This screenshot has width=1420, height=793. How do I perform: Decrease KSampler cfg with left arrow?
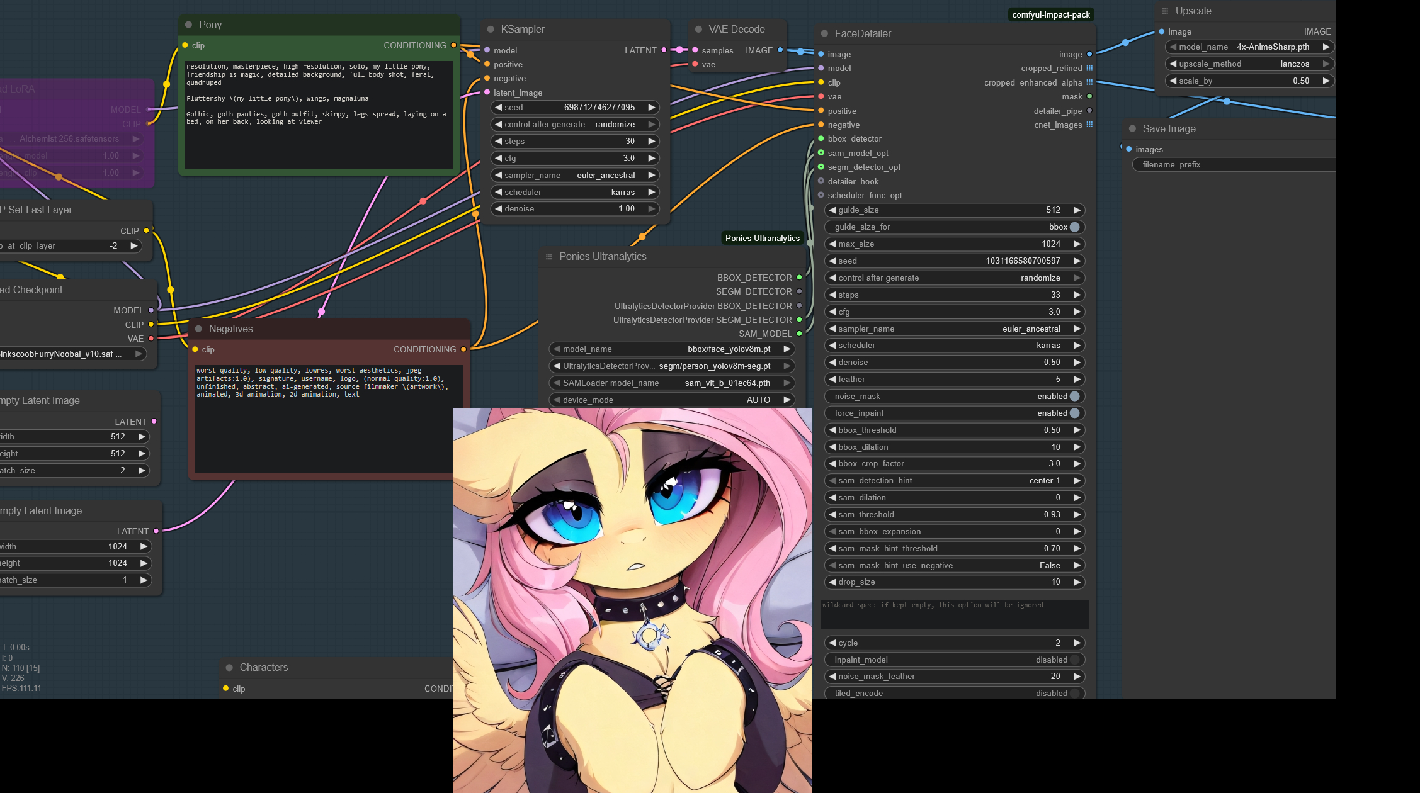tap(498, 159)
